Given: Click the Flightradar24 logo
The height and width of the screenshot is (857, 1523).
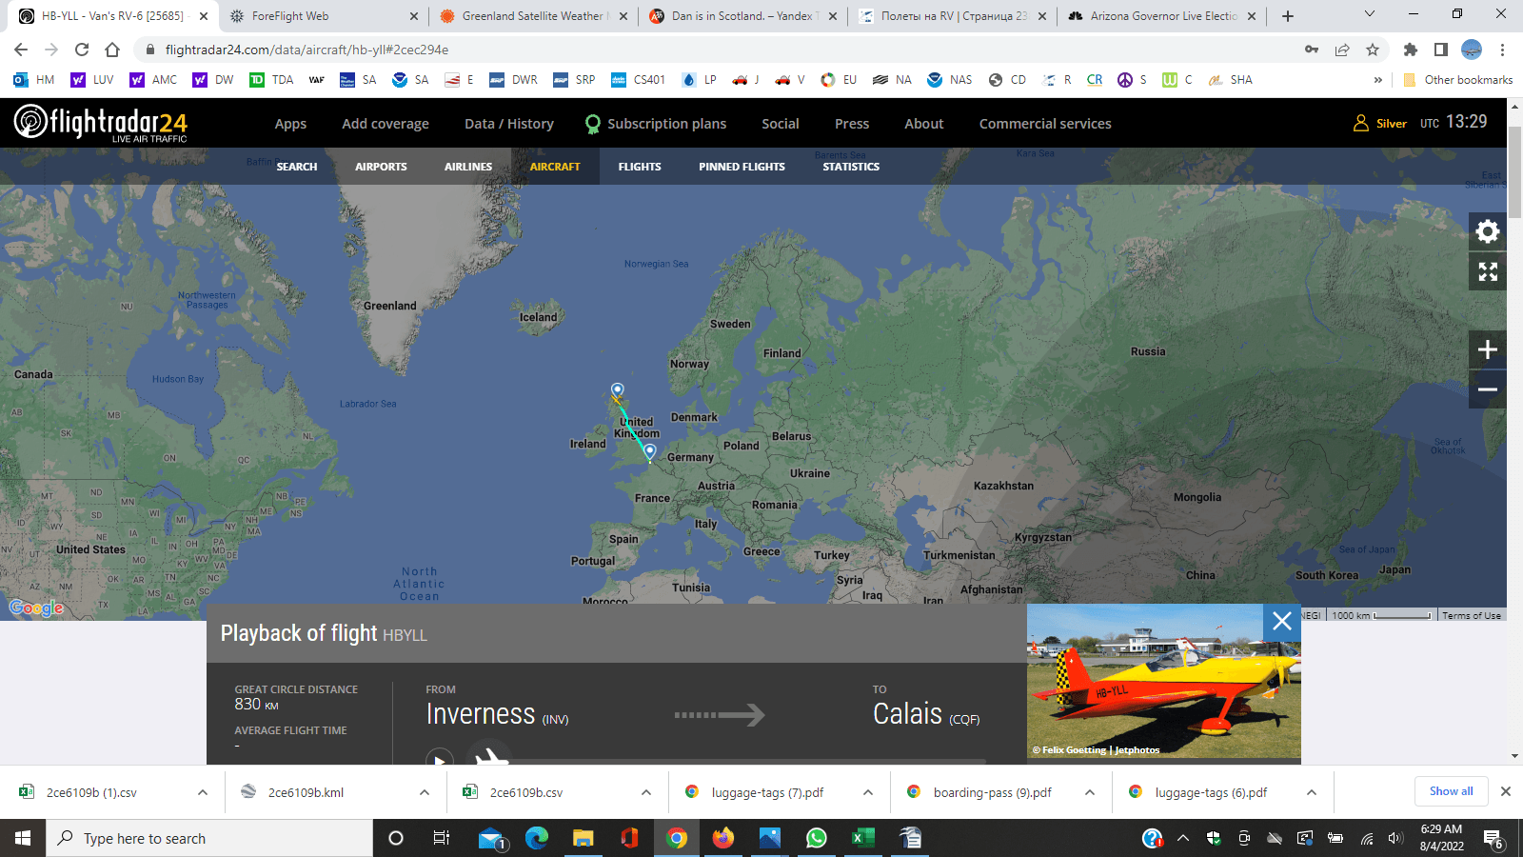Looking at the screenshot, I should pyautogui.click(x=101, y=123).
